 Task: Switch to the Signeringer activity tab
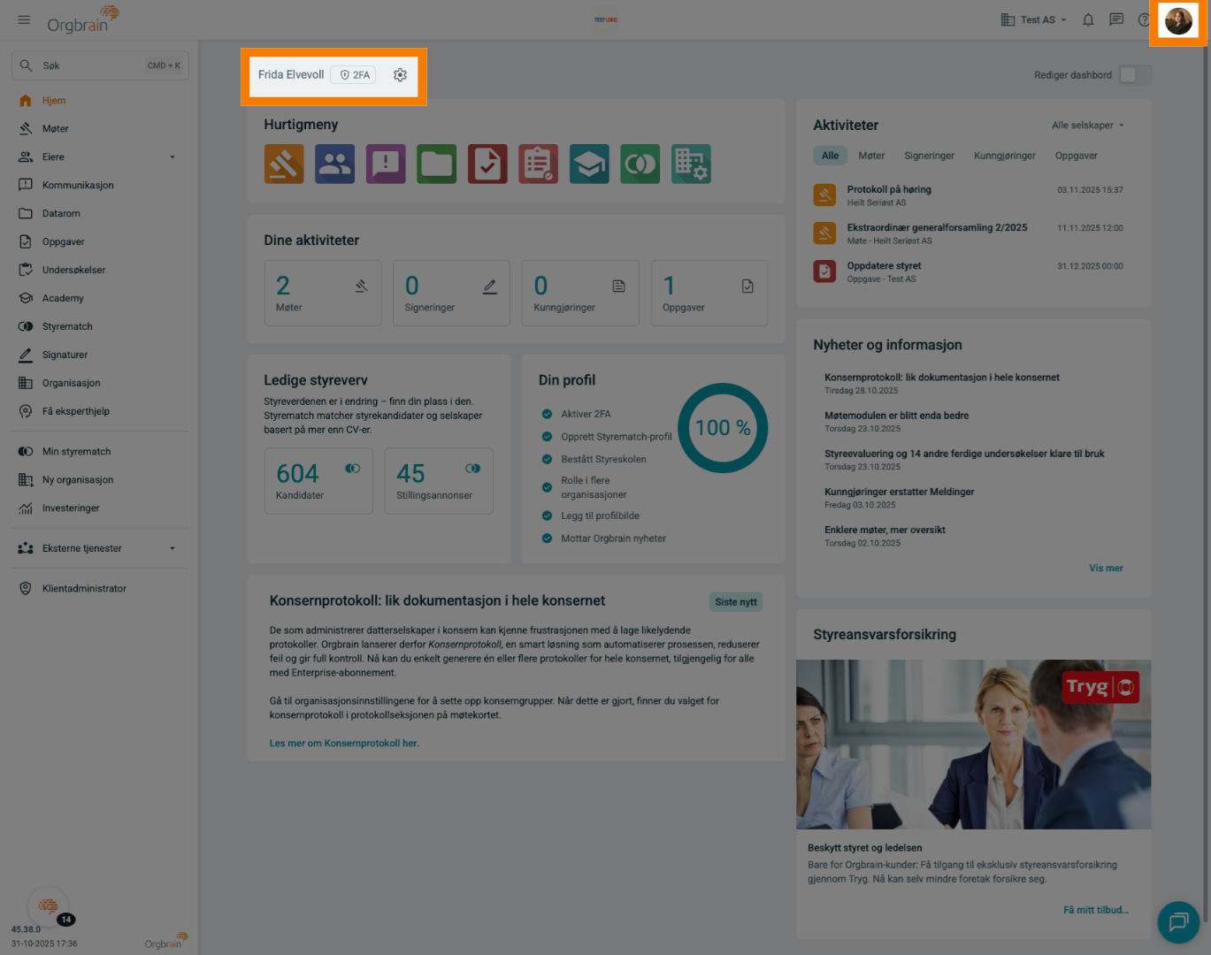[x=929, y=157]
